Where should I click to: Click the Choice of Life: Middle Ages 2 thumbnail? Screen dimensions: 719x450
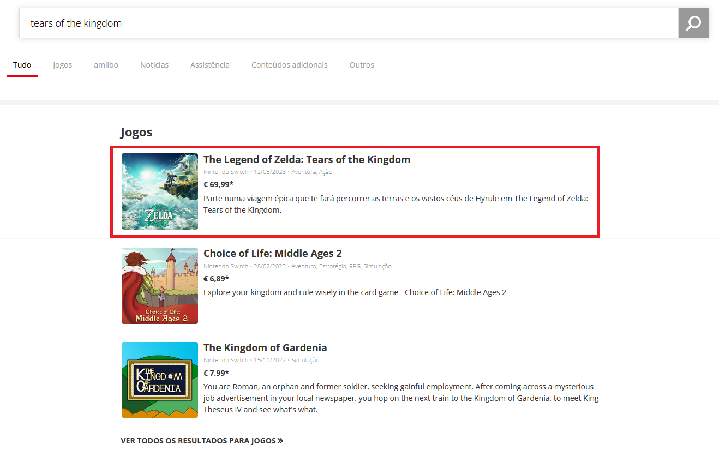click(x=160, y=286)
